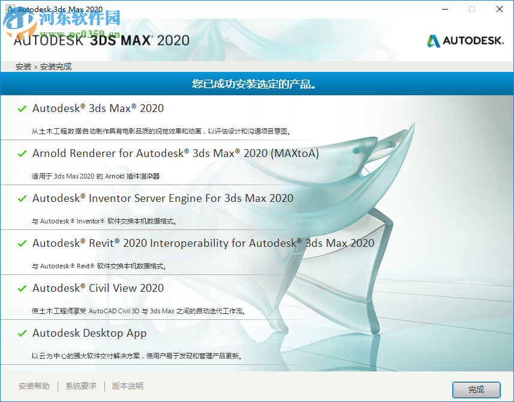Click the 完成 button to finish installation
This screenshot has width=514, height=402.
tap(476, 389)
